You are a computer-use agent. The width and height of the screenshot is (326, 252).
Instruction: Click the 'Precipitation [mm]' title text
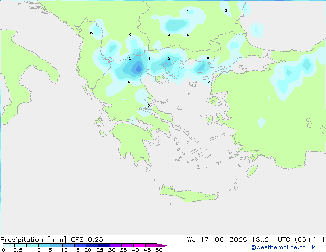click(33, 240)
